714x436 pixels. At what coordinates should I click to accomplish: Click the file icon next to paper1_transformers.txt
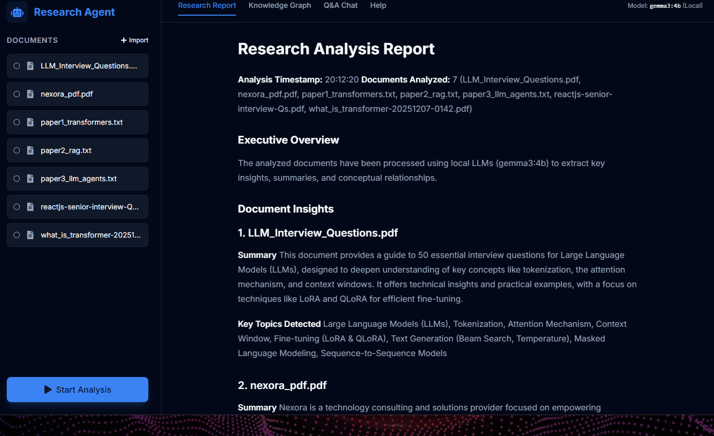[30, 122]
